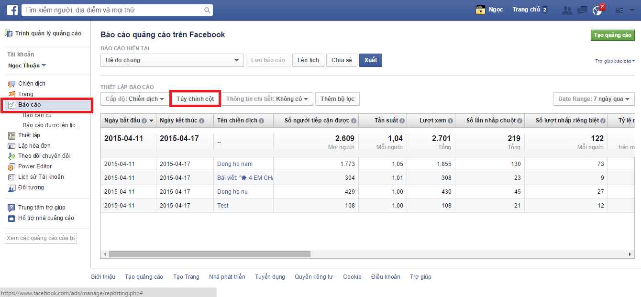Go to Trang chủ in top bar
This screenshot has width=641, height=297.
click(x=526, y=10)
